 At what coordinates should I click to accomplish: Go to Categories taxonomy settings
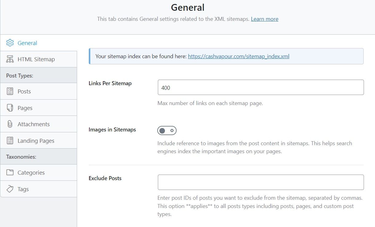click(x=31, y=173)
